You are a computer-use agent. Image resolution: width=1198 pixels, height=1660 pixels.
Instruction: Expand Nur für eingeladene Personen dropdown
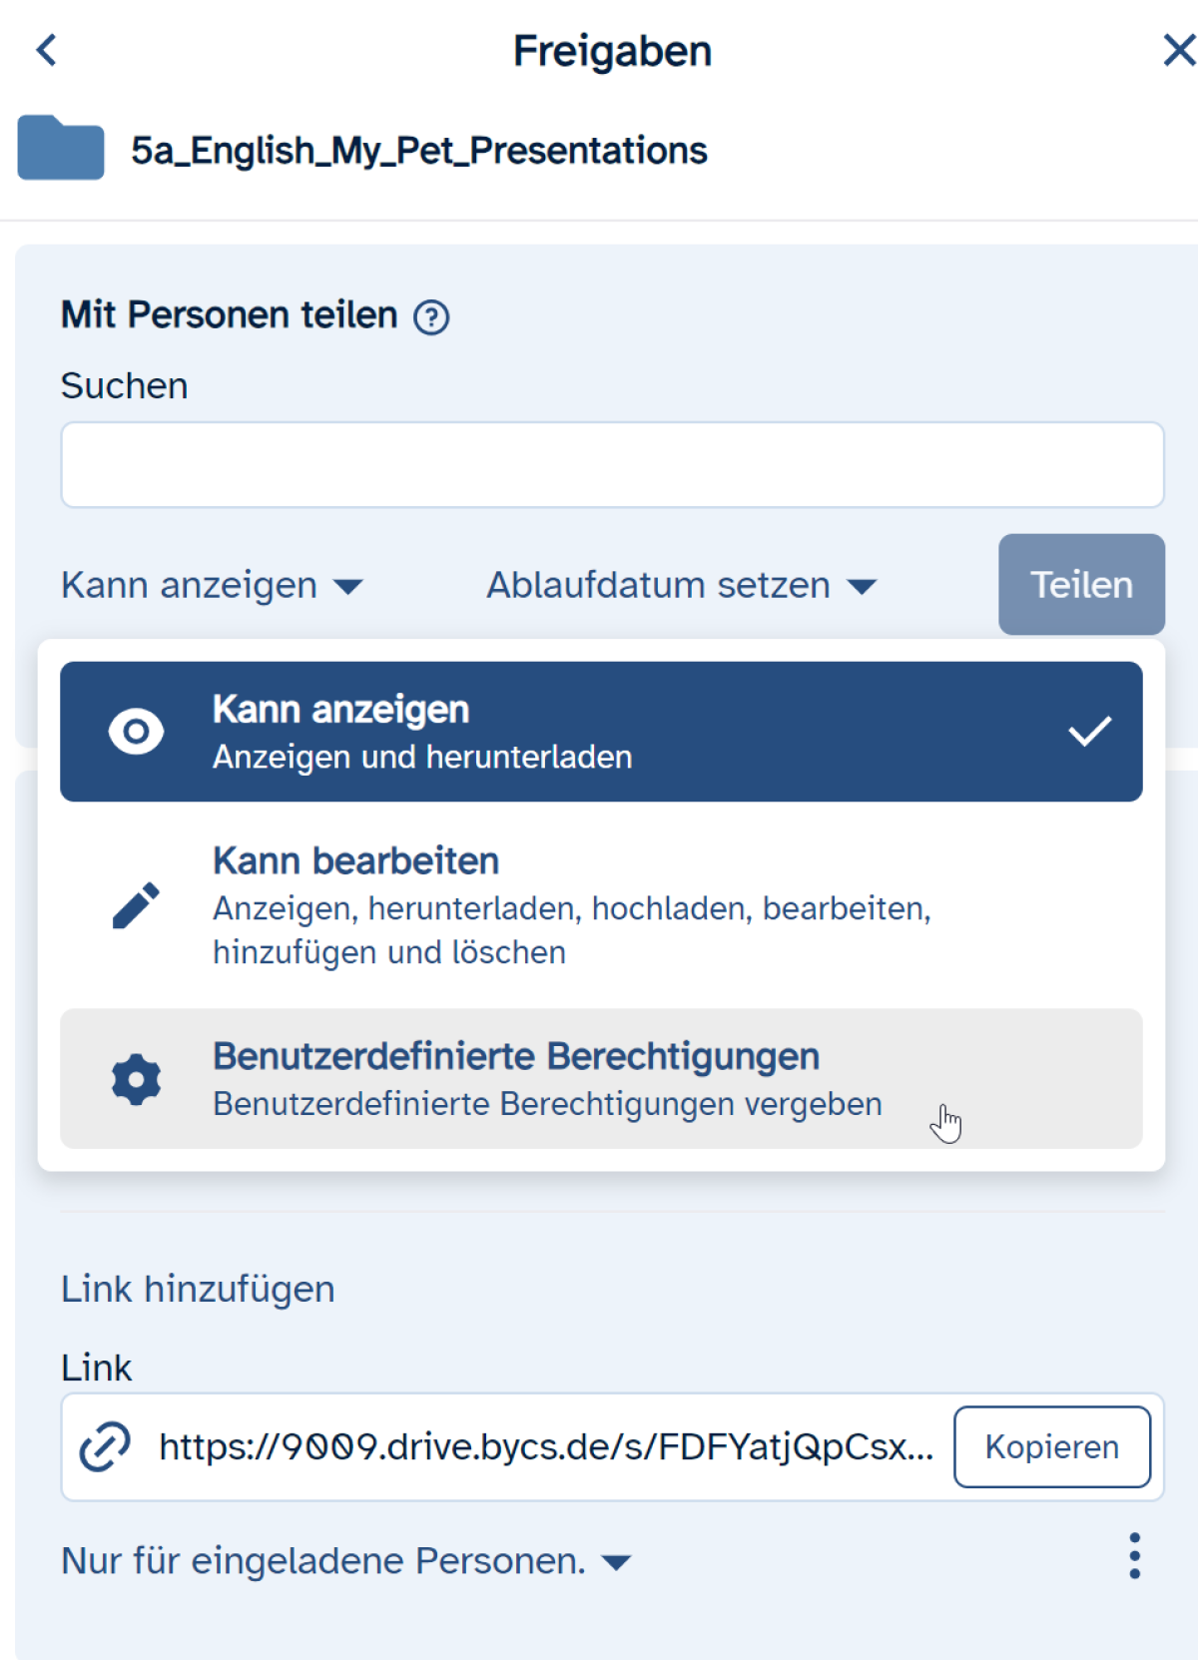point(345,1561)
